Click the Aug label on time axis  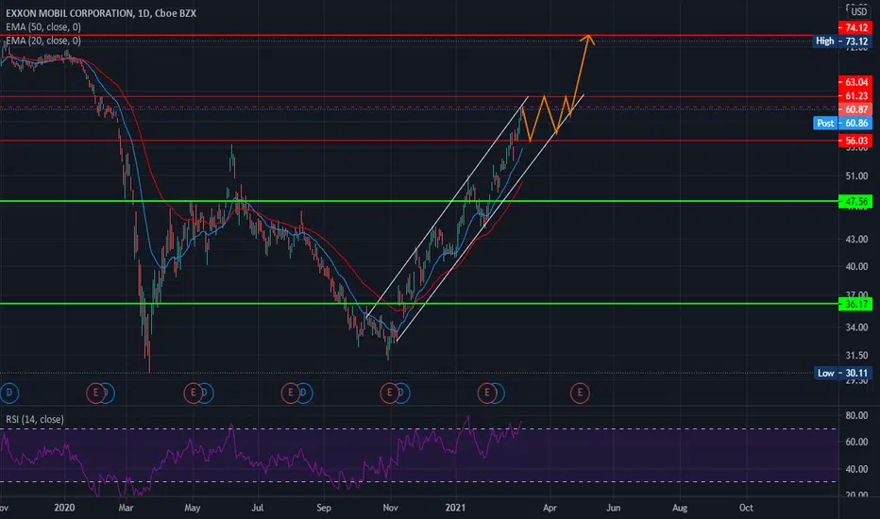point(680,508)
